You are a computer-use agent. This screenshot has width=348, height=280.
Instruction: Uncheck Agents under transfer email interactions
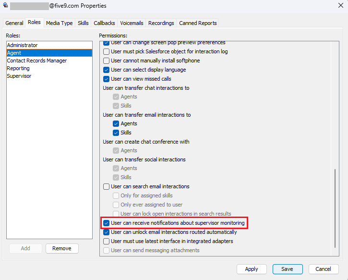click(116, 123)
